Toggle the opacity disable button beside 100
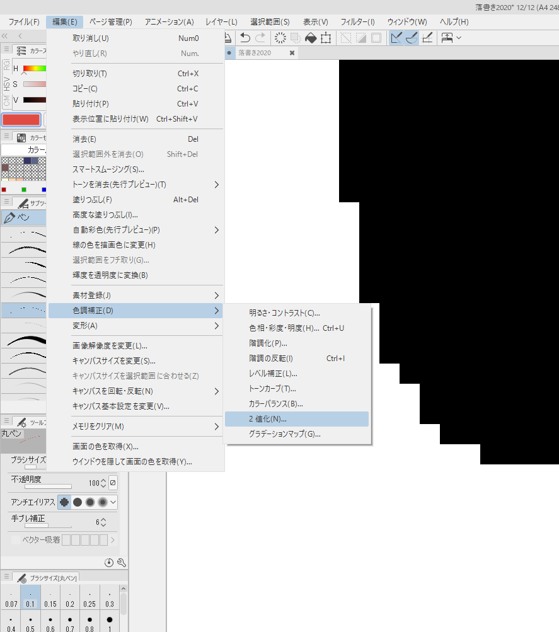Image resolution: width=559 pixels, height=632 pixels. tap(113, 483)
